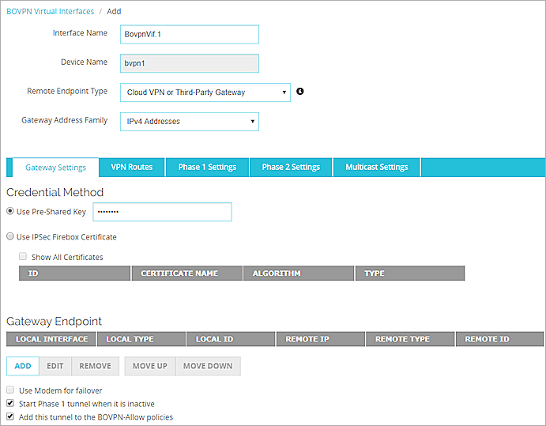Open the Phase 1 Settings tab
The height and width of the screenshot is (426, 546).
[207, 168]
